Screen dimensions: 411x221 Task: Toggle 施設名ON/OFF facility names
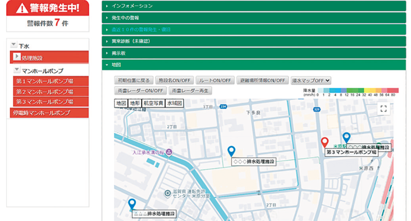175,80
